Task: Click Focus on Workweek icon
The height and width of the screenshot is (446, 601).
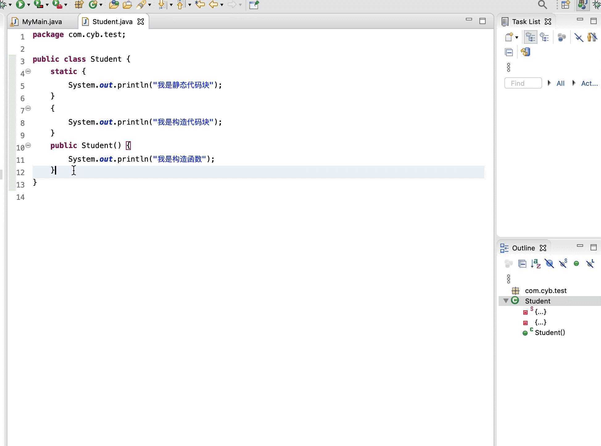Action: [x=562, y=37]
